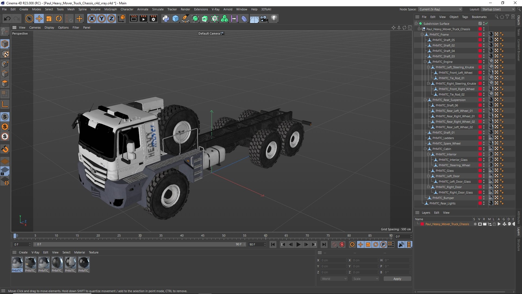
Task: Click the Floor grid icon
Action: coord(254,19)
